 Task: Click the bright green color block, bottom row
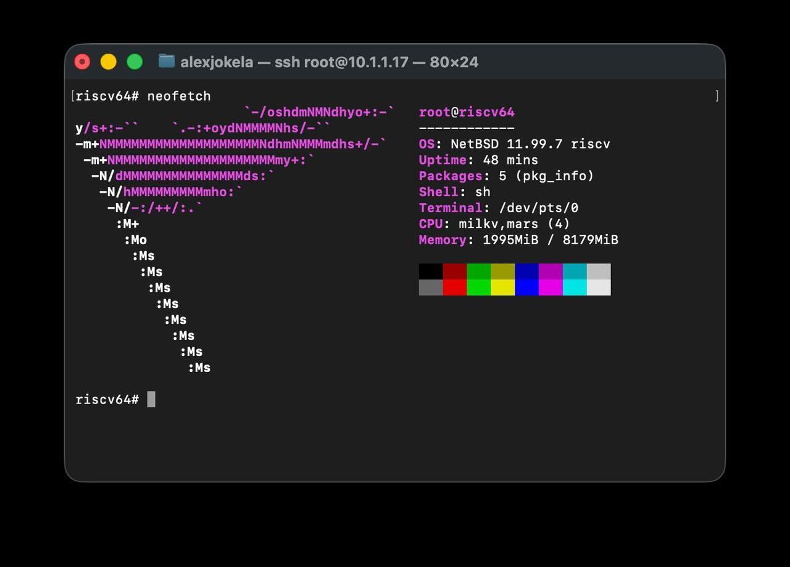tap(479, 288)
